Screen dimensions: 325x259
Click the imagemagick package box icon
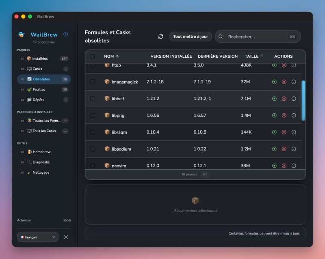coord(107,82)
